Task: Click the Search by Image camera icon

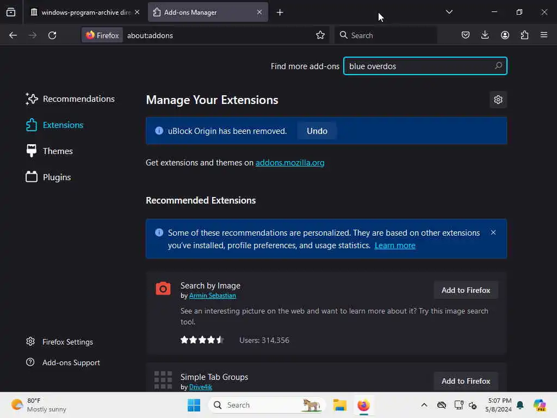Action: coord(163,288)
